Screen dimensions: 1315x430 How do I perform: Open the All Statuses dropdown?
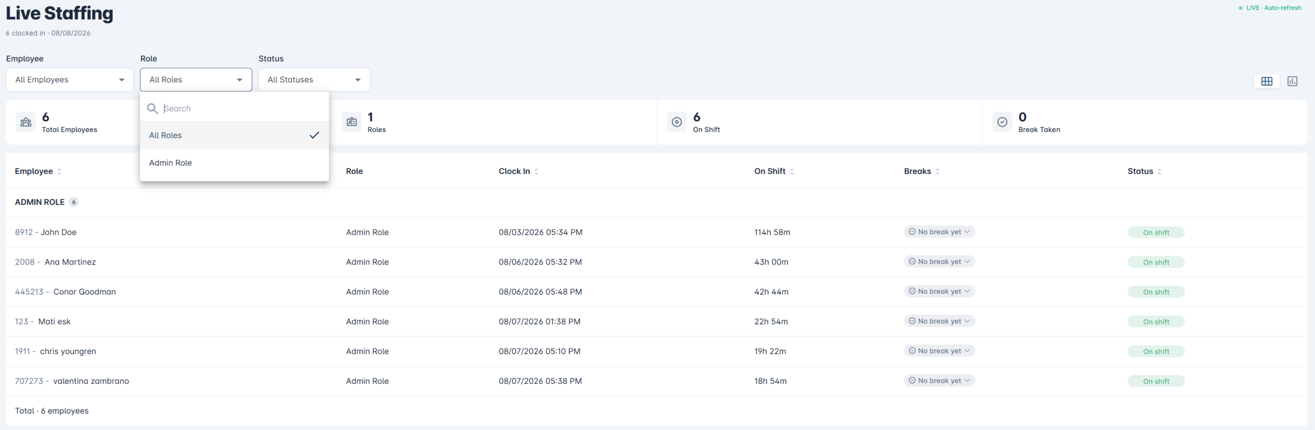(x=314, y=80)
